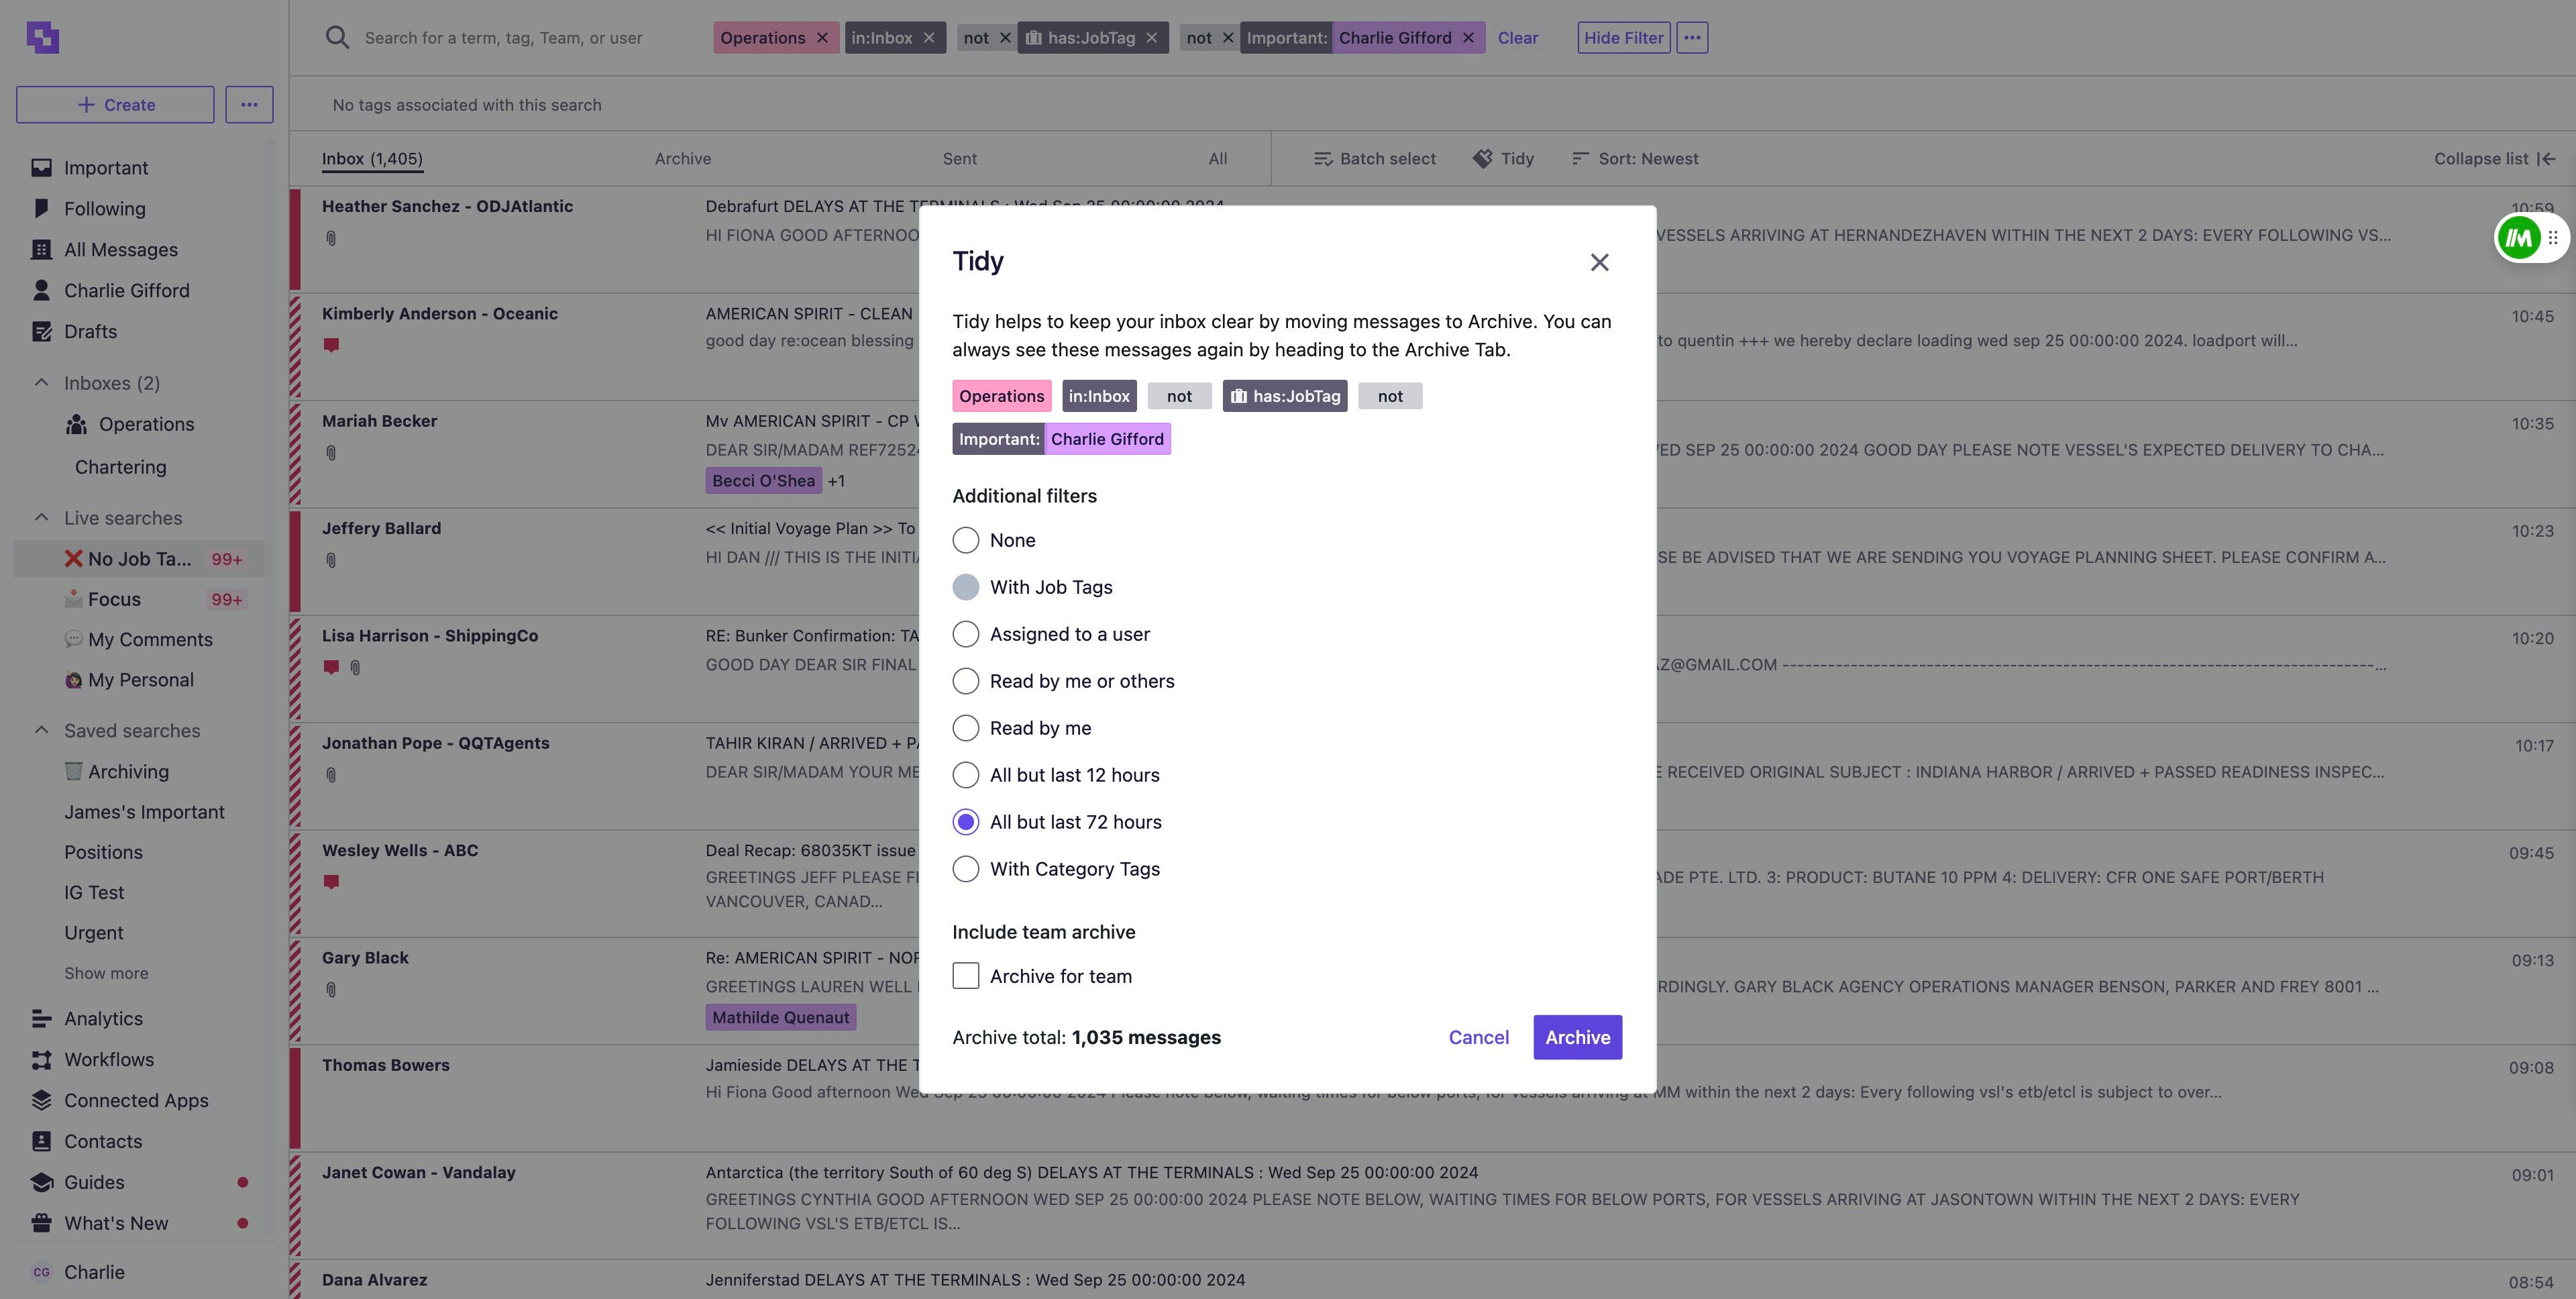Cancel the Tidy dialog
This screenshot has height=1299, width=2576.
pos(1478,1037)
